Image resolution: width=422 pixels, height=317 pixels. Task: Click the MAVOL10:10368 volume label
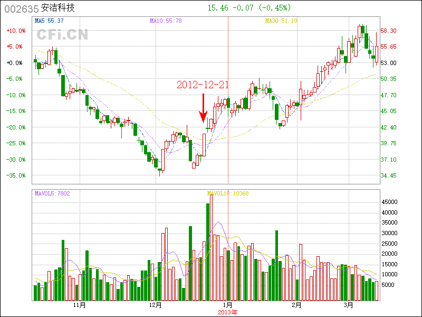tap(228, 193)
